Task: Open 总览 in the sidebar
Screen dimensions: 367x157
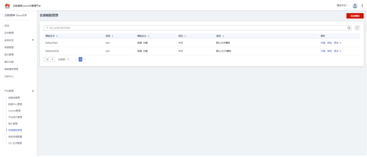Action: coord(7,26)
